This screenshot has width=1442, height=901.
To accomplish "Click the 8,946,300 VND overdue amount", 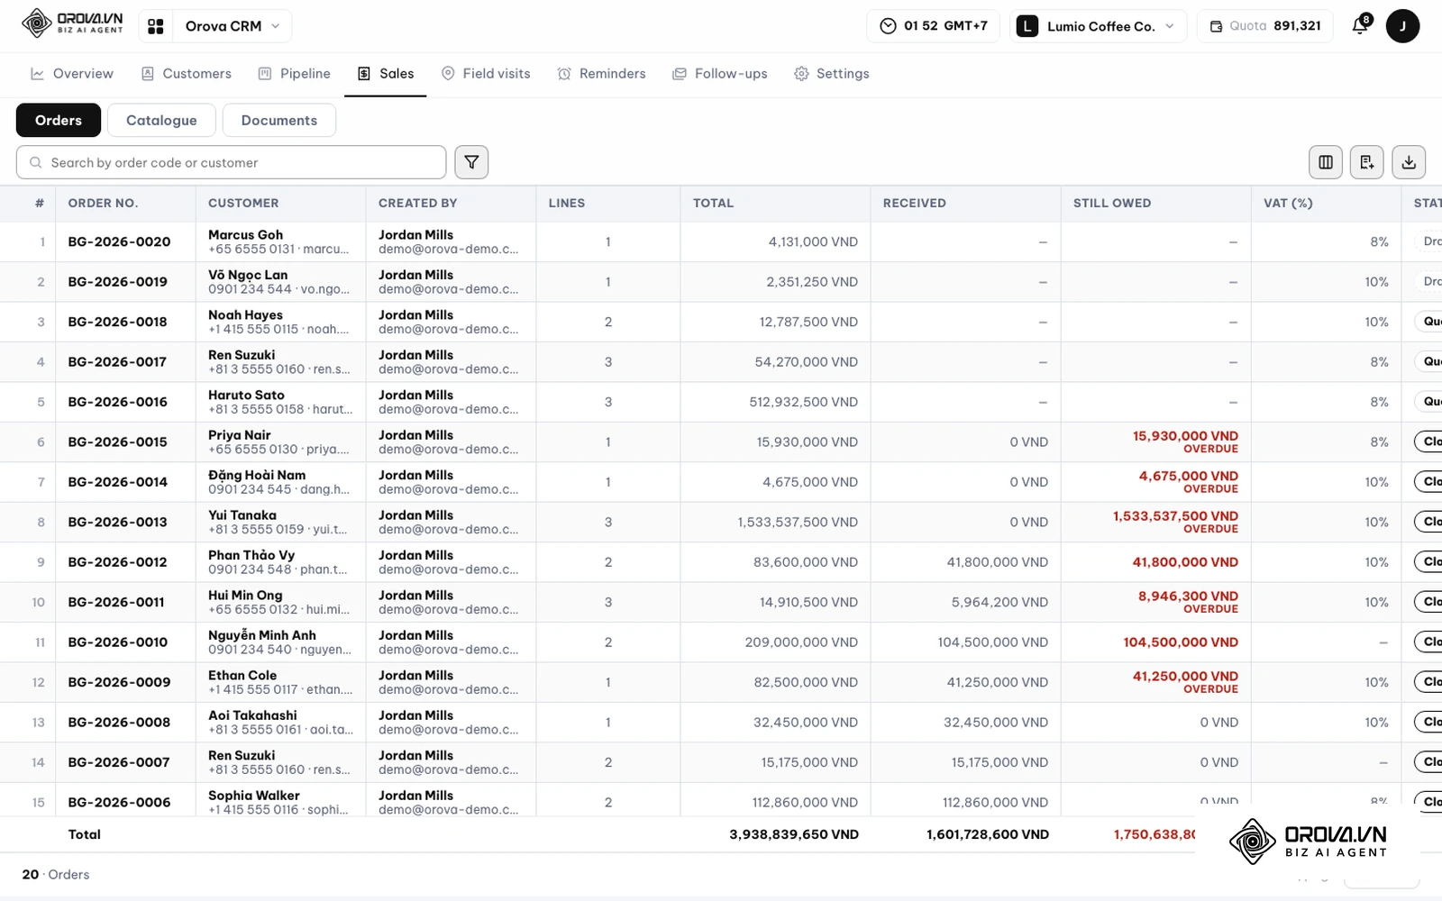I will point(1188,596).
